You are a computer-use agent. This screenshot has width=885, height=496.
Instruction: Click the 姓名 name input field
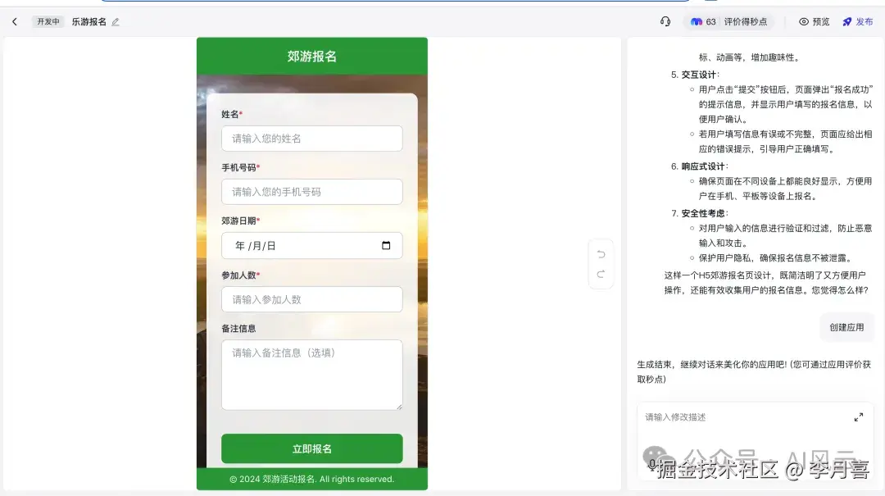point(311,138)
